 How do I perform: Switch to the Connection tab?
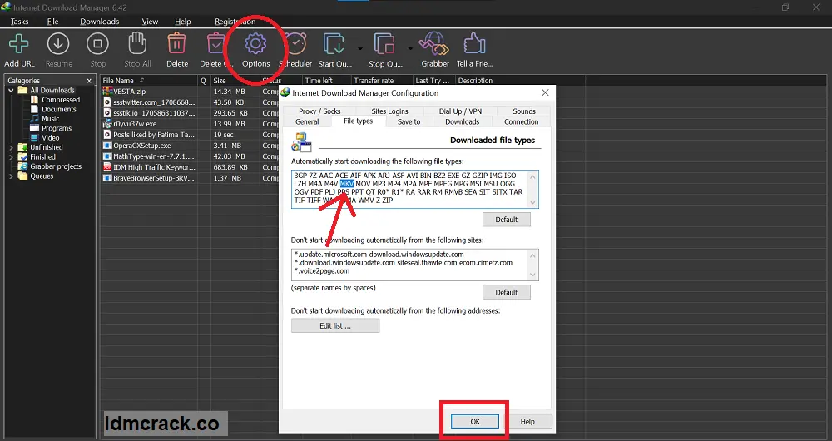click(521, 122)
